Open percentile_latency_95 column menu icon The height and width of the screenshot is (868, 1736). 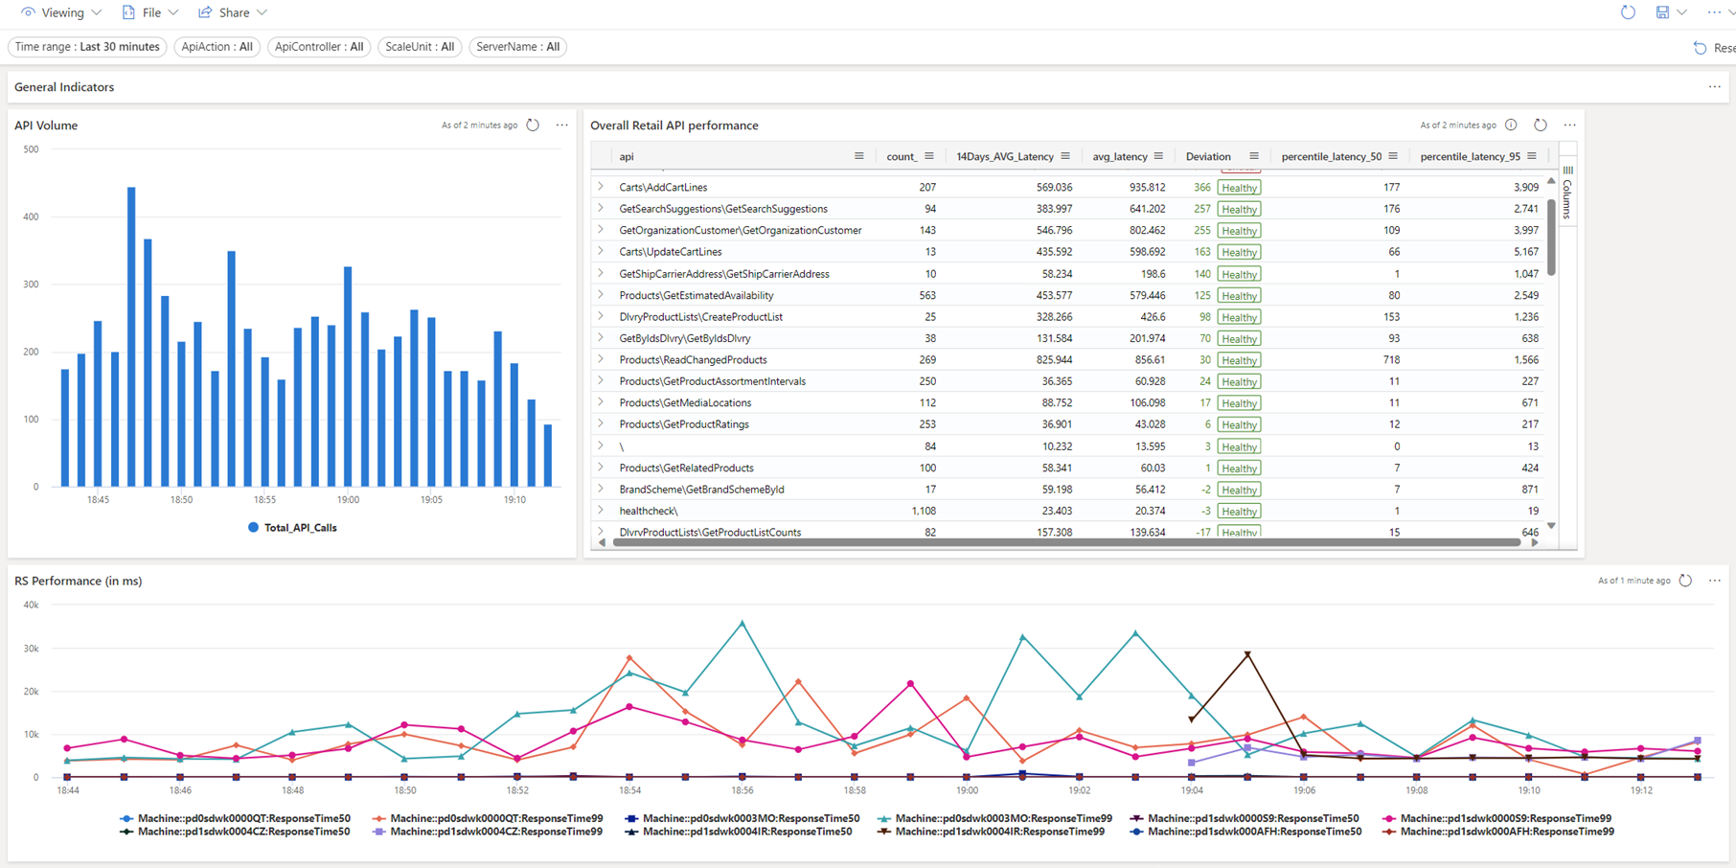[x=1531, y=156]
